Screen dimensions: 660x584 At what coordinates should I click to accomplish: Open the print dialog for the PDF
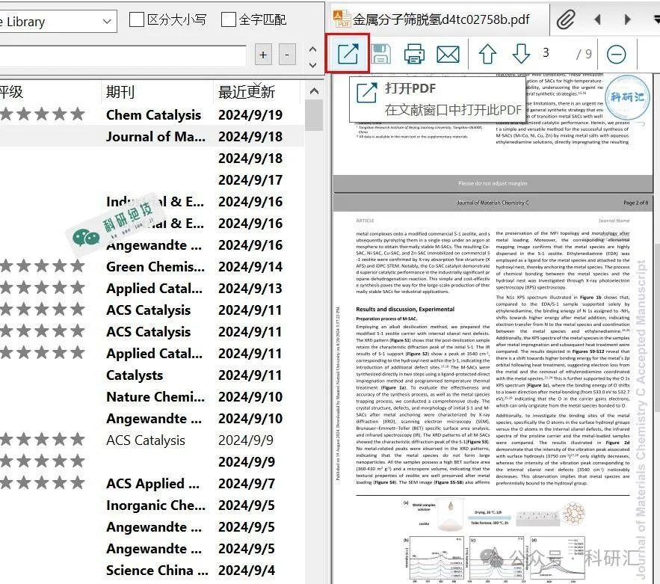[414, 54]
